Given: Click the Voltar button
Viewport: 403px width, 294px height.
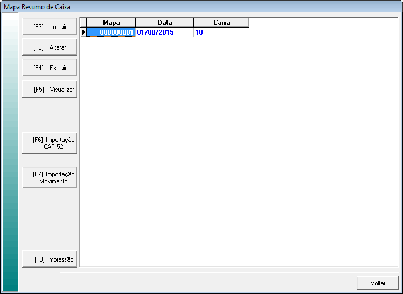Looking at the screenshot, I should point(378,283).
